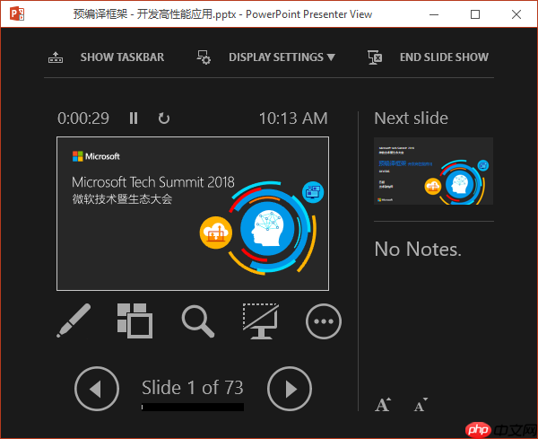This screenshot has width=538, height=439.
Task: Pause the presentation timer
Action: (134, 119)
